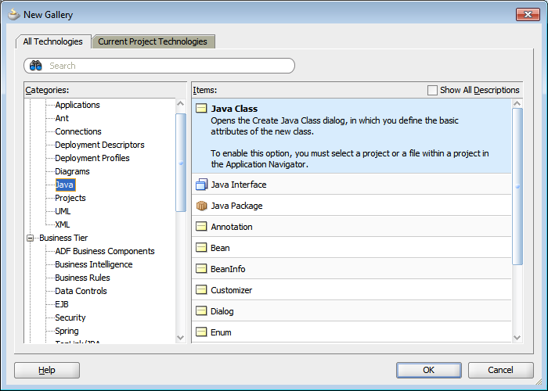548x391 pixels.
Task: Click the Annotation item icon
Action: click(201, 227)
